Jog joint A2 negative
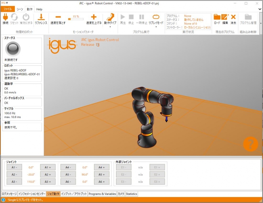The width and height of the screenshot is (263, 203). click(14, 174)
